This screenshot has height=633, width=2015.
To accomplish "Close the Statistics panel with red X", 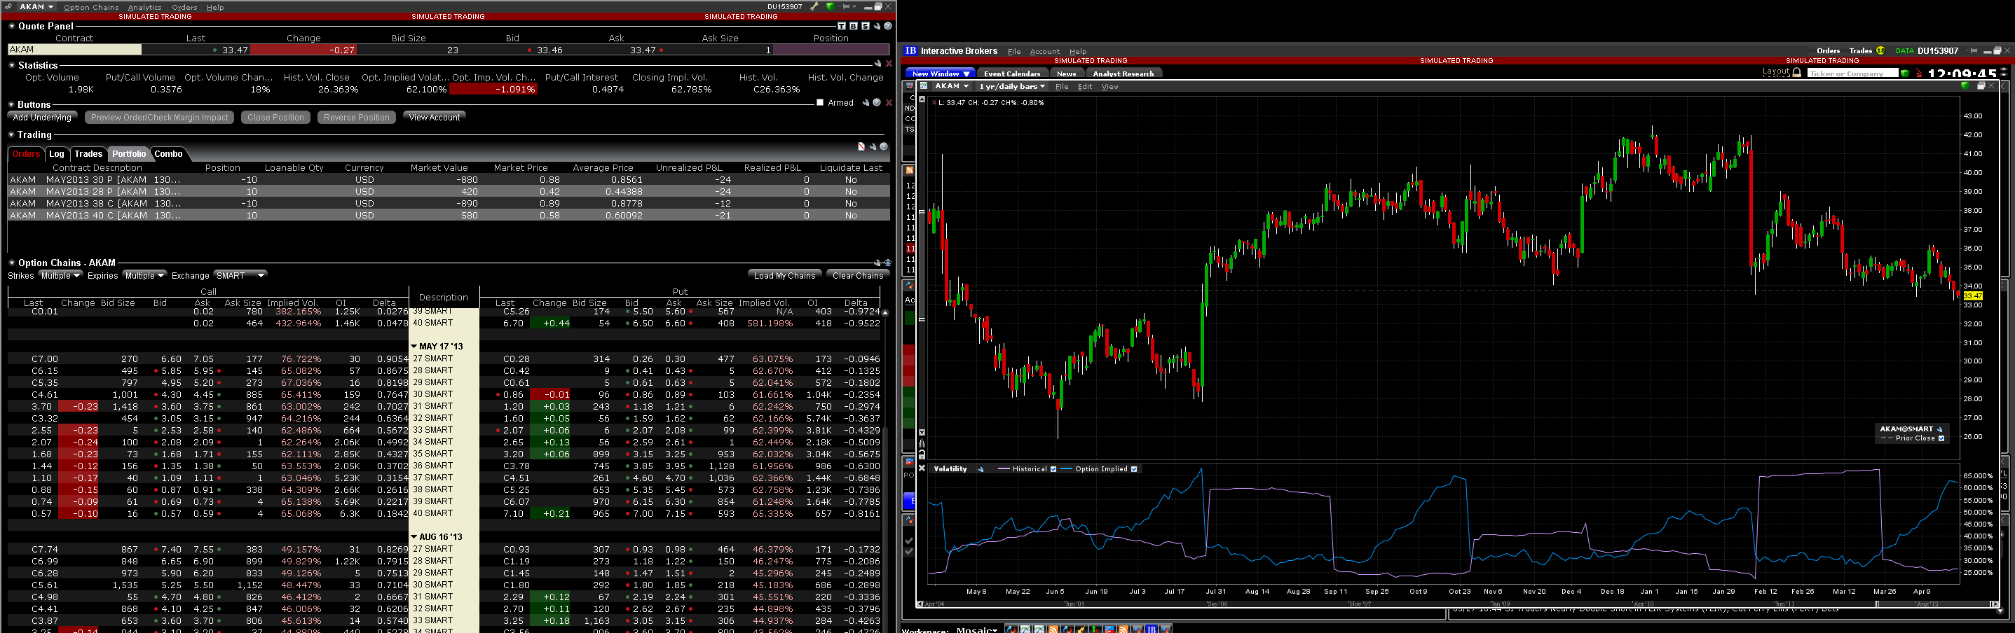I will click(x=889, y=64).
